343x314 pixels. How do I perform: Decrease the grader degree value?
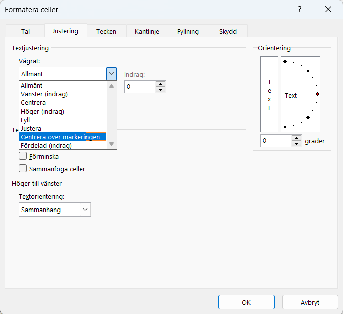point(296,143)
